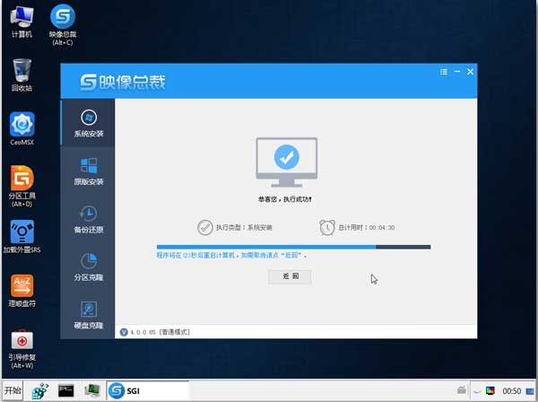Image resolution: width=538 pixels, height=402 pixels.
Task: Launch the CeoMSX desktop icon
Action: [22, 128]
